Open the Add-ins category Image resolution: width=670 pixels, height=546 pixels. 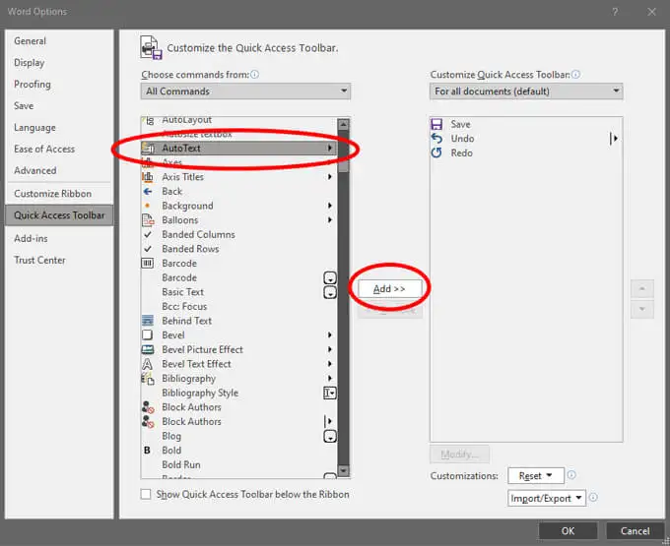tap(31, 238)
